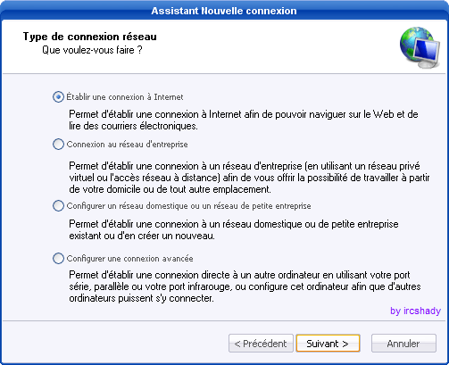Click the 'Assistant Nouvelle connexion' title bar
Viewport: 449px width, 365px height.
click(x=224, y=11)
